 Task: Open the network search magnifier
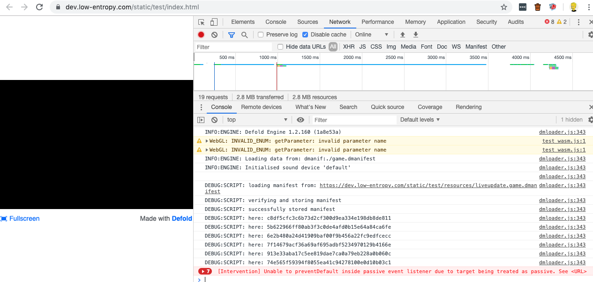coord(244,35)
